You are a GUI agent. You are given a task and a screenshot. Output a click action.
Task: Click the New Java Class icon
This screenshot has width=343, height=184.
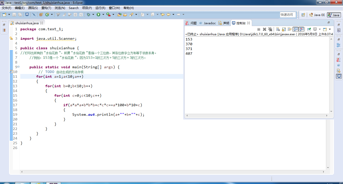pos(47,14)
